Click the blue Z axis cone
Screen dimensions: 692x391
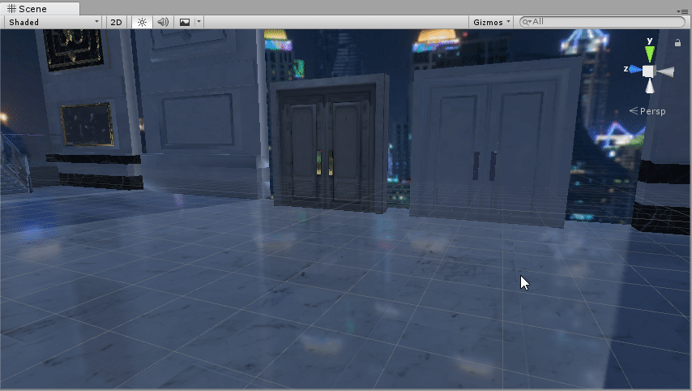tap(634, 70)
